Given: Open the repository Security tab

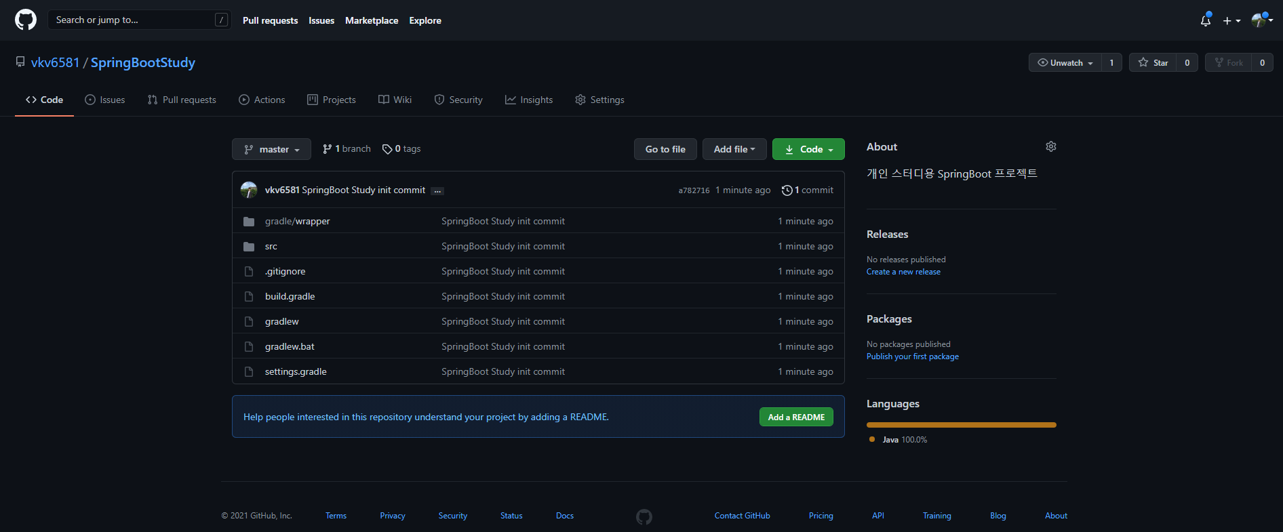Looking at the screenshot, I should [x=458, y=100].
